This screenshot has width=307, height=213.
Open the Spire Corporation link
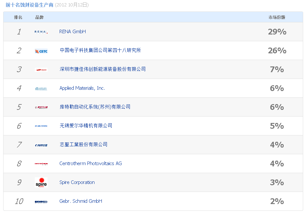pyautogui.click(x=77, y=182)
